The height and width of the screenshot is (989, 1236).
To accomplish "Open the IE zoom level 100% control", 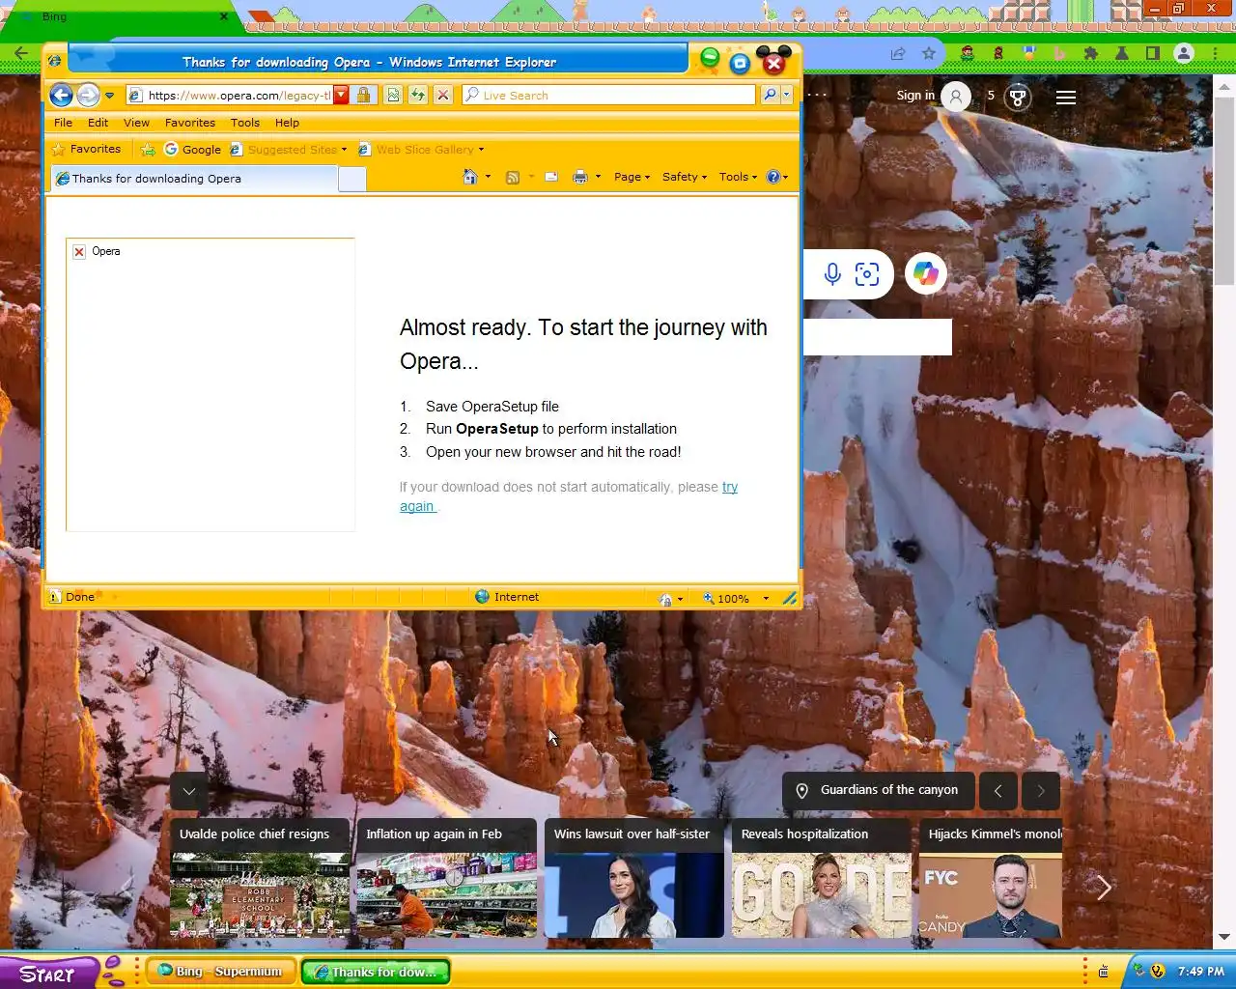I will coord(736,598).
